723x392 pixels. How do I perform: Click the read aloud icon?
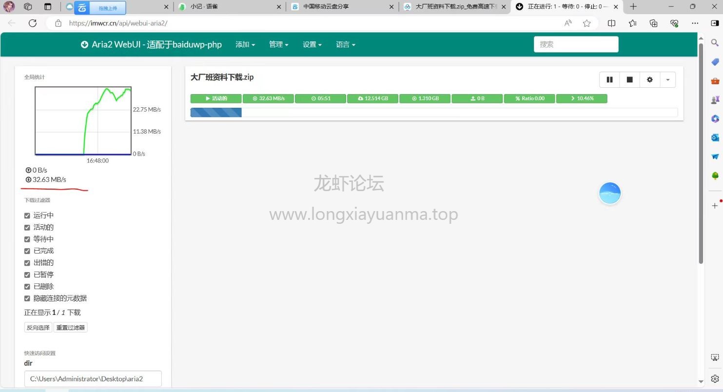point(568,23)
